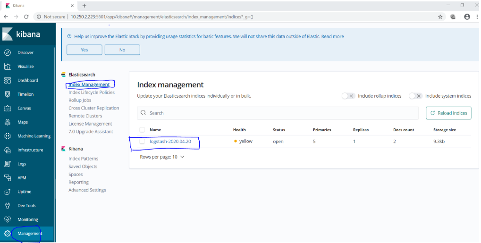Open Remote Clusters
The image size is (481, 243).
click(x=85, y=116)
